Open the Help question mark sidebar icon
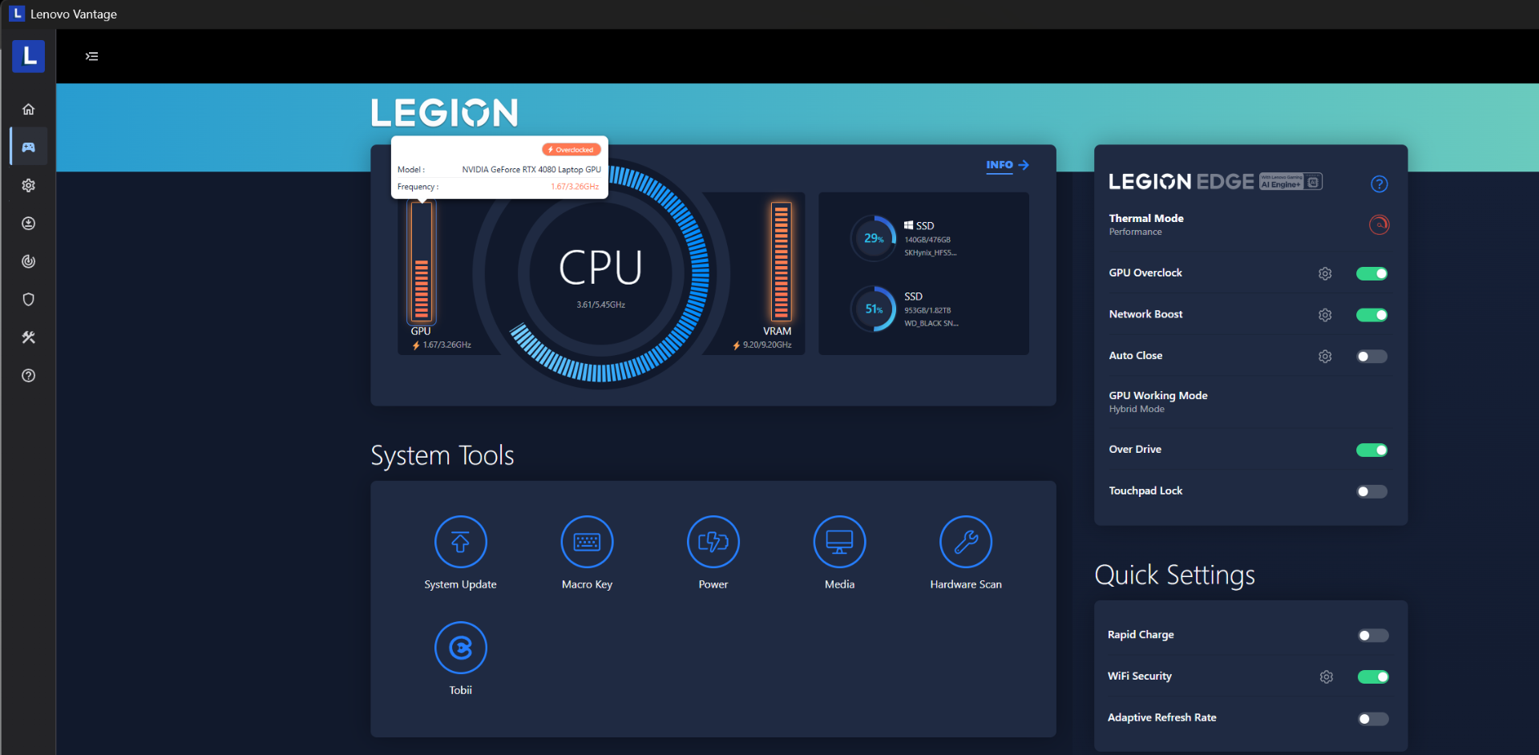Screen dimensions: 1539x755 point(28,375)
